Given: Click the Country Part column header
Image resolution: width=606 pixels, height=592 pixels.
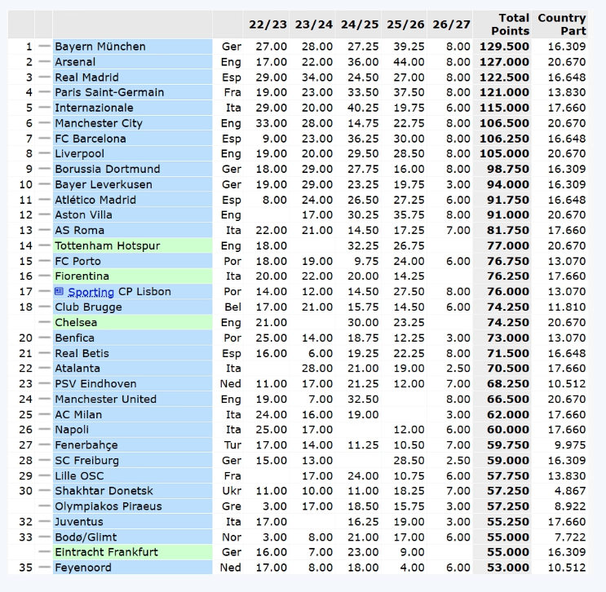Looking at the screenshot, I should click(562, 24).
